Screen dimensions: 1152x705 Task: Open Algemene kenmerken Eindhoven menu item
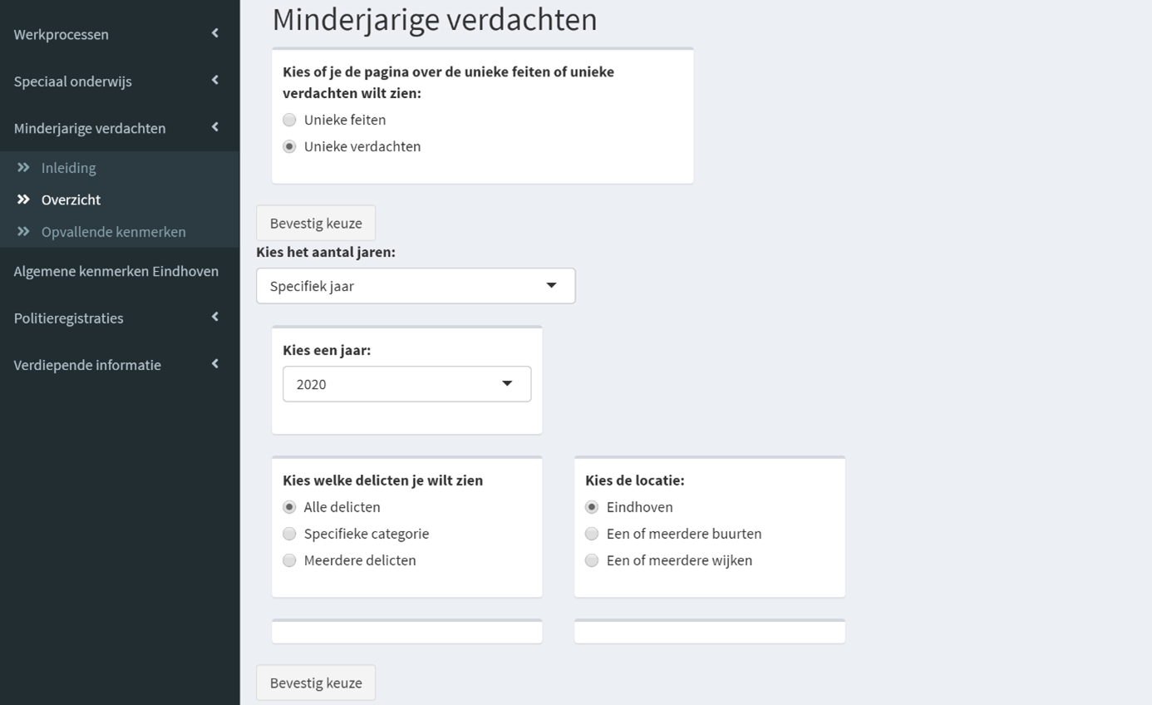point(116,271)
